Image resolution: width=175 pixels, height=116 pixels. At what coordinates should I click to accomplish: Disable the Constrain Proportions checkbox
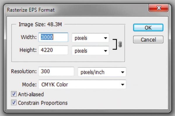point(14,103)
